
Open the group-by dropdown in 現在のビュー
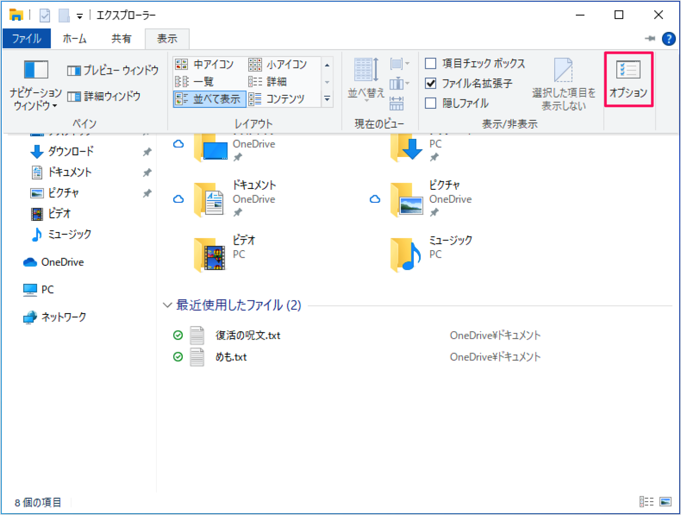pos(399,64)
